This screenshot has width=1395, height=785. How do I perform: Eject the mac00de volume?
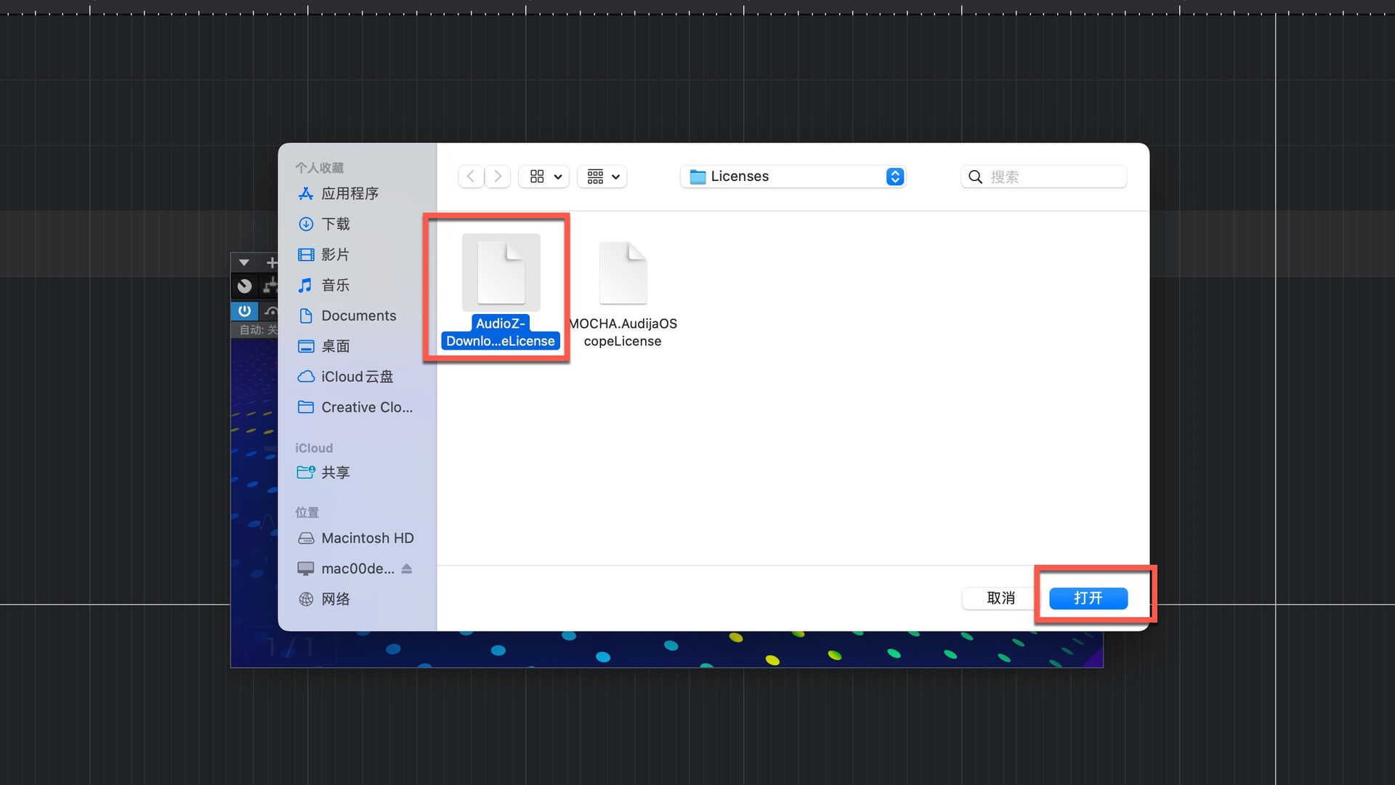tap(407, 568)
